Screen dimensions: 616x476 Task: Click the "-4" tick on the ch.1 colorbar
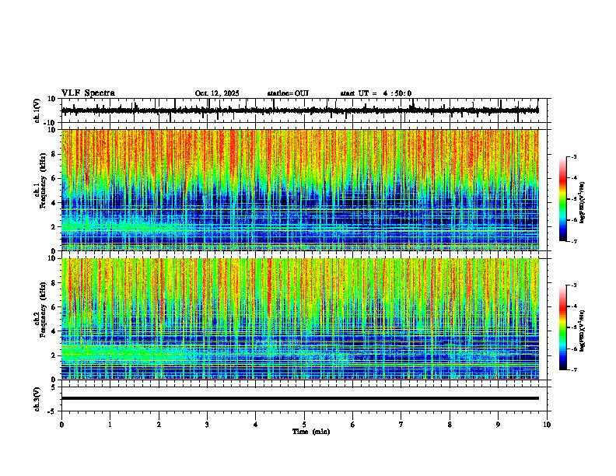[573, 178]
